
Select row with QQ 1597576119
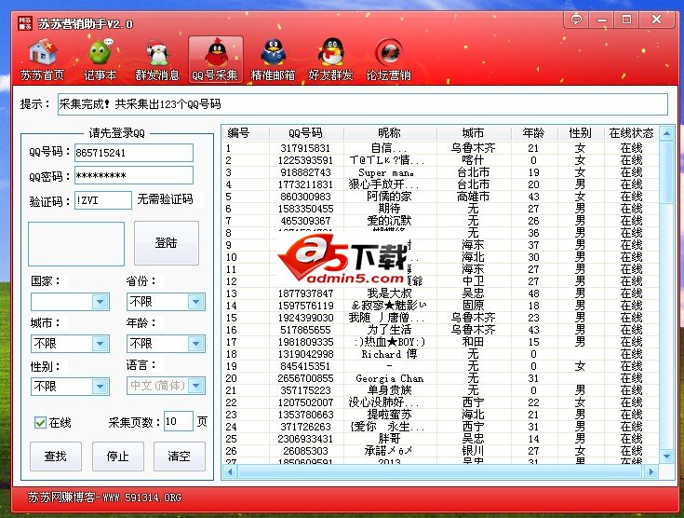pos(440,306)
